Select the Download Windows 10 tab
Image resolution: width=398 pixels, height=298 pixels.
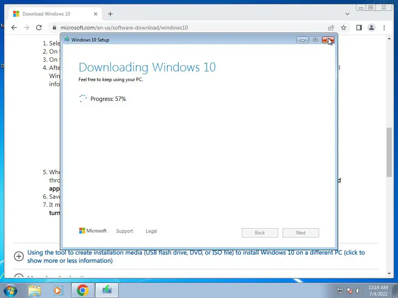tap(55, 14)
